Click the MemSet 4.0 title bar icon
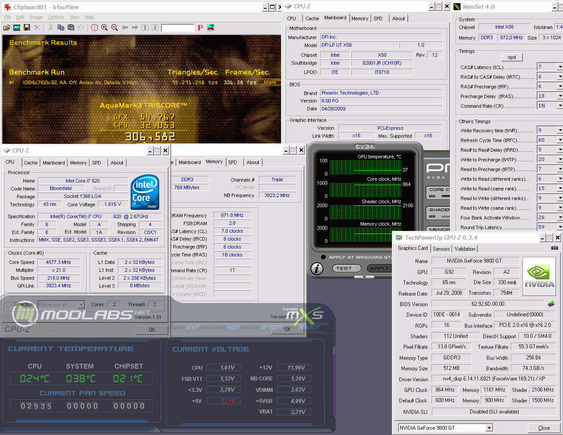 tap(457, 7)
